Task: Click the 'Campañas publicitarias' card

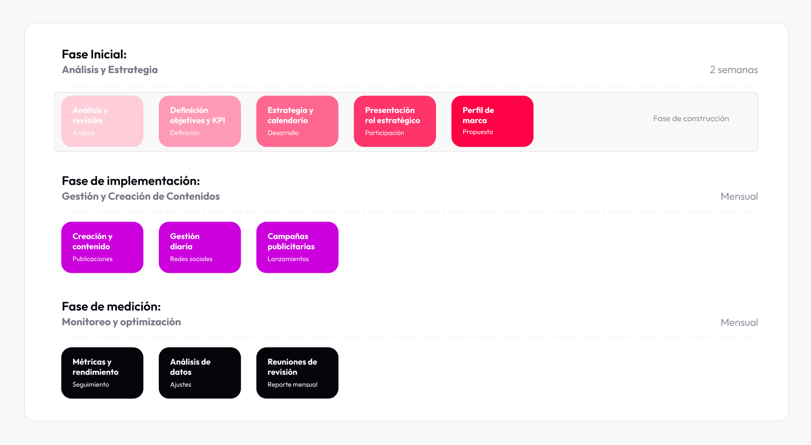Action: [297, 247]
